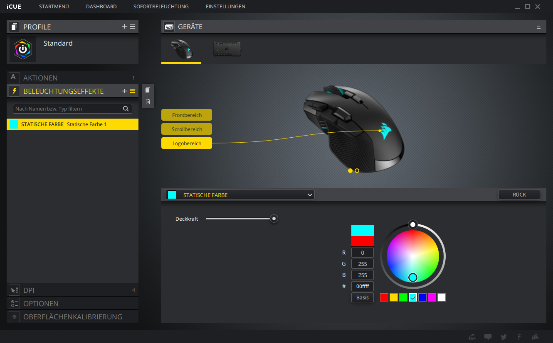
Task: Expand the Aktionen section
Action: point(72,78)
